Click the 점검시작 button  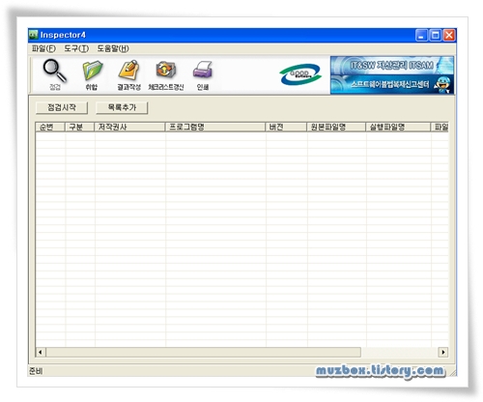click(x=62, y=107)
